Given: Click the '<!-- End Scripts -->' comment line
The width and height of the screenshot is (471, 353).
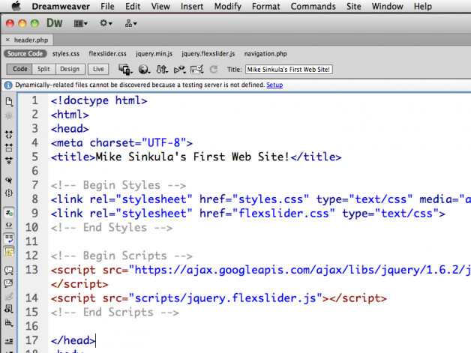Looking at the screenshot, I should 115,313.
